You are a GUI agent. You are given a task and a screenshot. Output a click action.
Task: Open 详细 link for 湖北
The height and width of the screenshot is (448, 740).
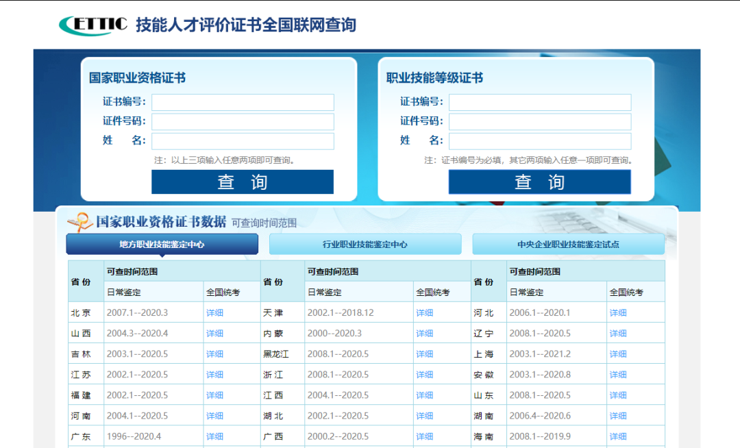(424, 416)
